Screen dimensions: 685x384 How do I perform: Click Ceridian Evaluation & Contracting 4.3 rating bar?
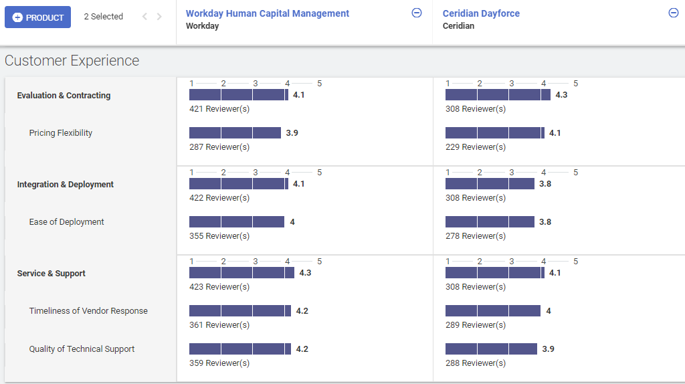click(498, 95)
